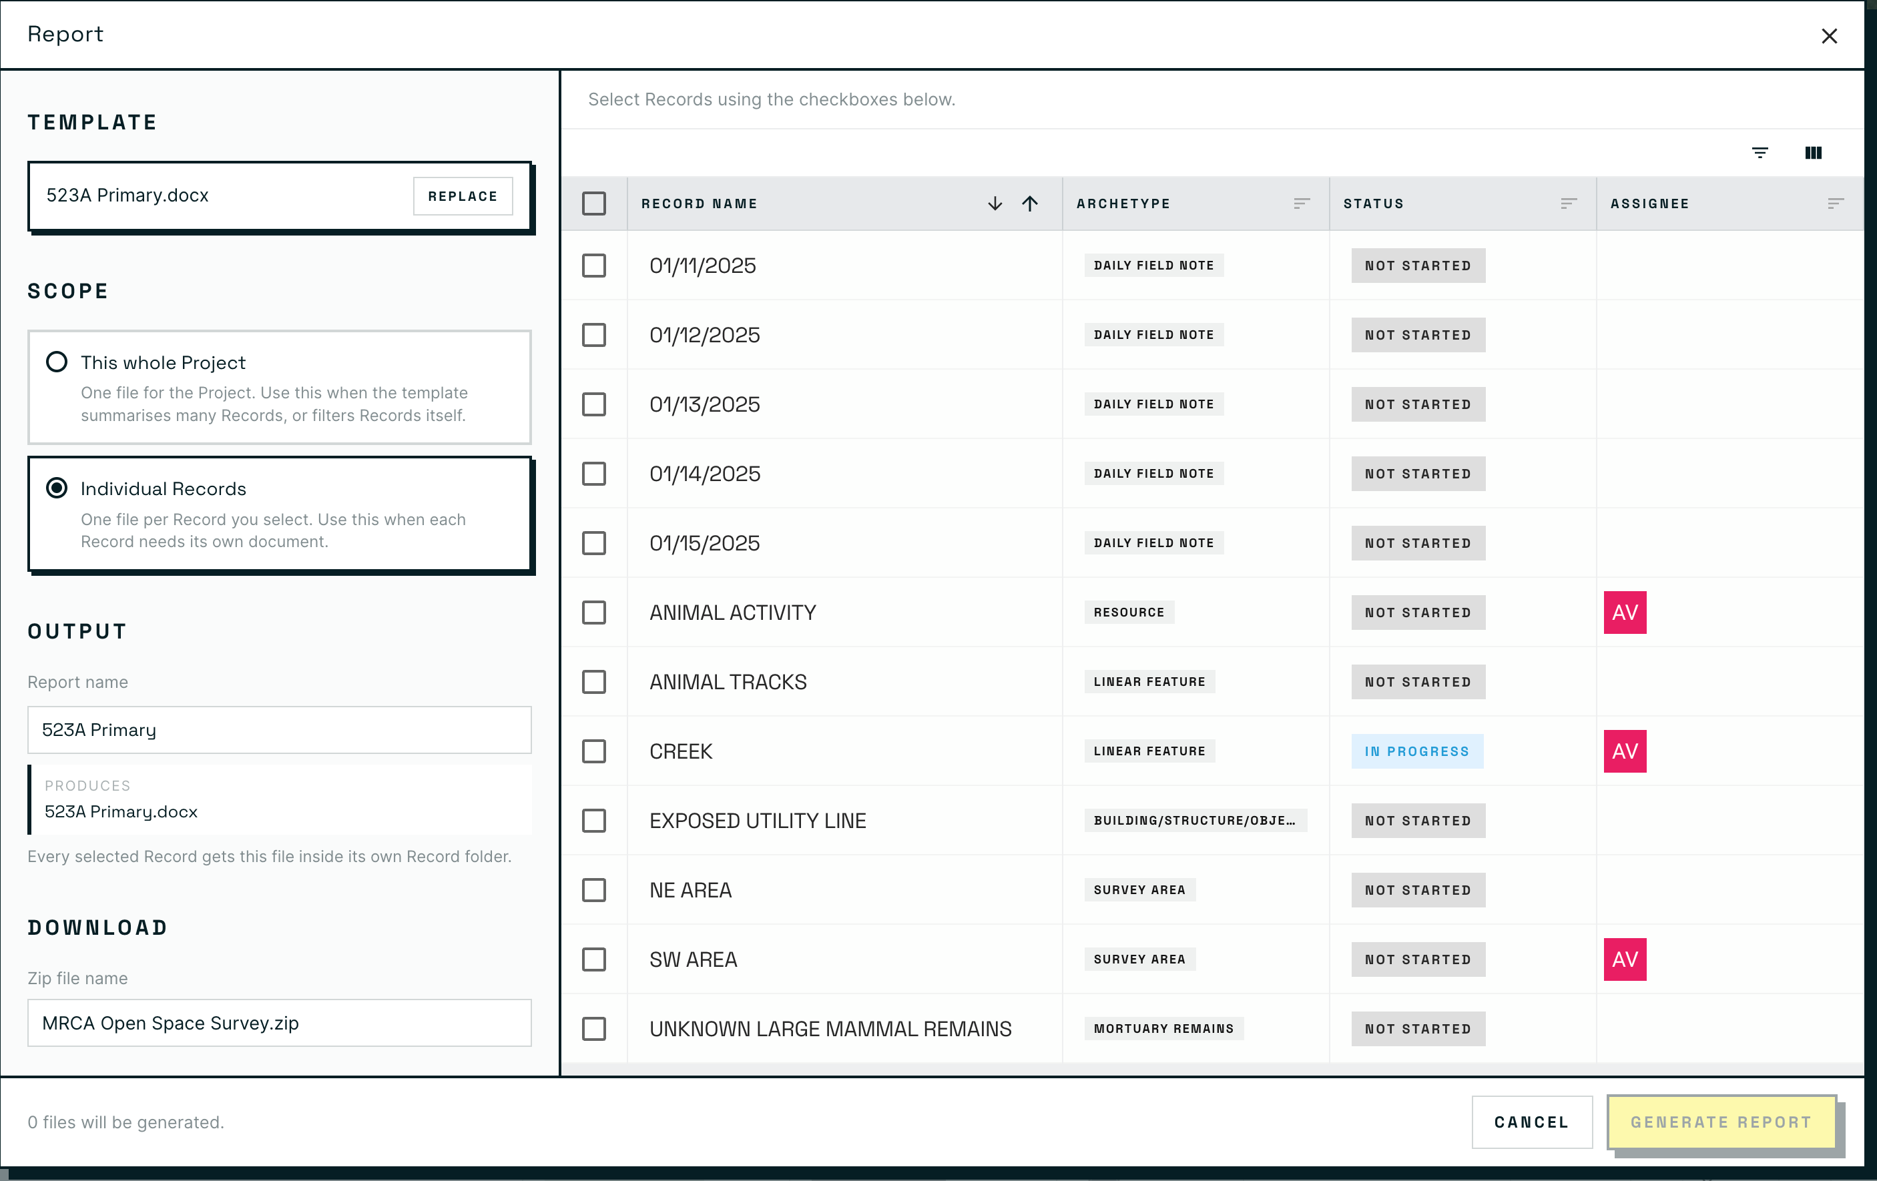Viewport: 1877px width, 1181px height.
Task: Click the LINEAR FEATURE tag for ANIMAL TRACKS
Action: (x=1149, y=682)
